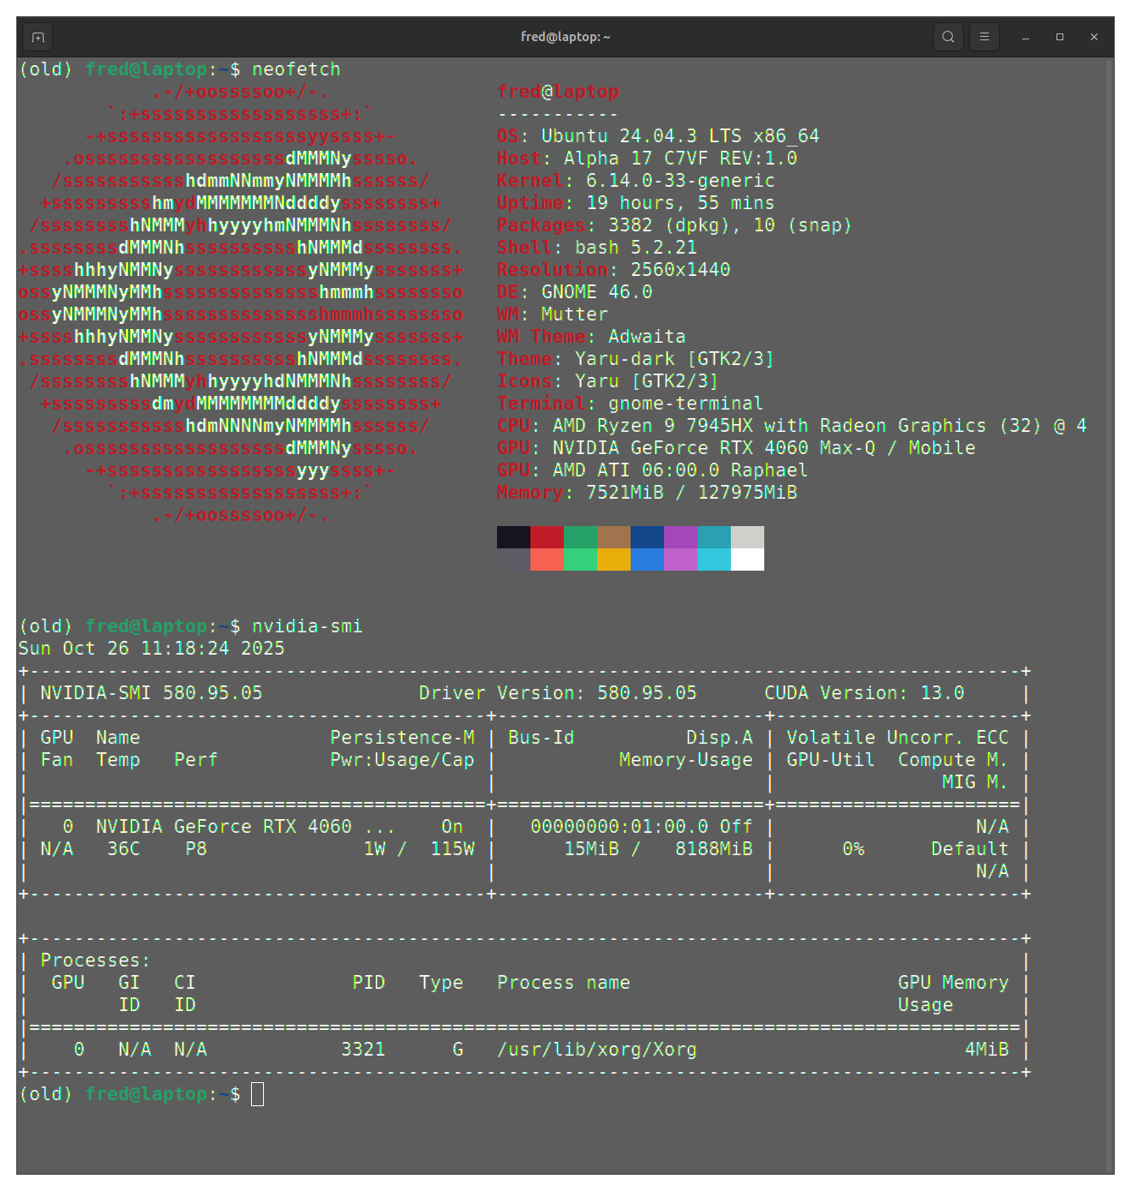Click the white color block in the palette
Image resolution: width=1131 pixels, height=1191 pixels.
click(747, 560)
